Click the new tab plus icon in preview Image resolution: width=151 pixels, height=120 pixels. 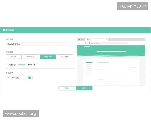tap(110, 40)
